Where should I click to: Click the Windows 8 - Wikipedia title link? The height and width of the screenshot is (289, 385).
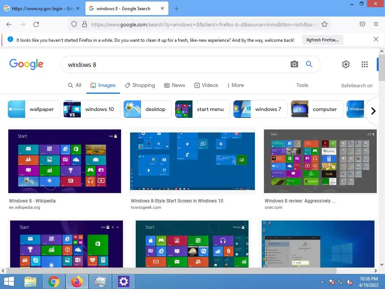point(32,201)
